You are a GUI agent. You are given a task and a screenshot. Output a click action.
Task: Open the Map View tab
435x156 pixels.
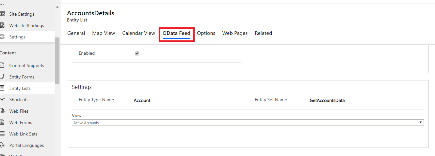click(x=104, y=33)
